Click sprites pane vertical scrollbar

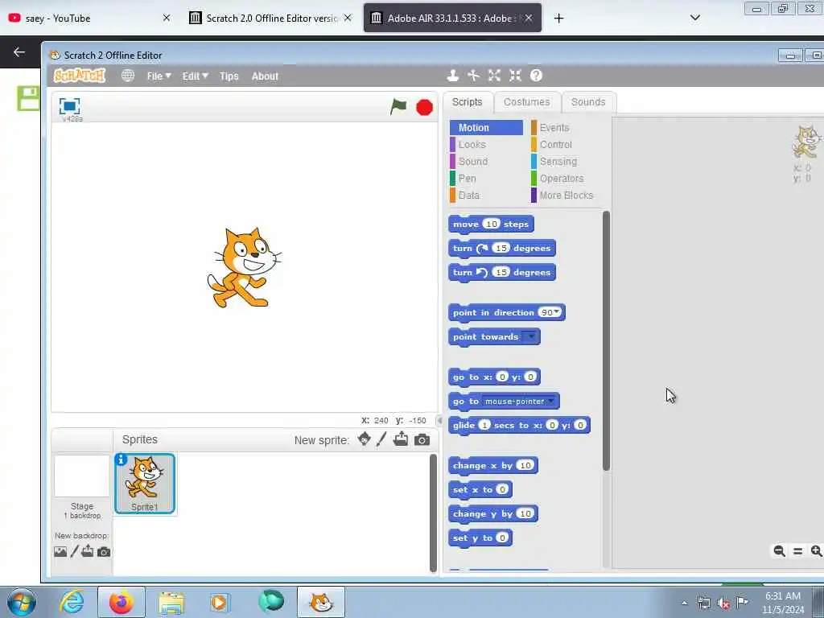(433, 513)
